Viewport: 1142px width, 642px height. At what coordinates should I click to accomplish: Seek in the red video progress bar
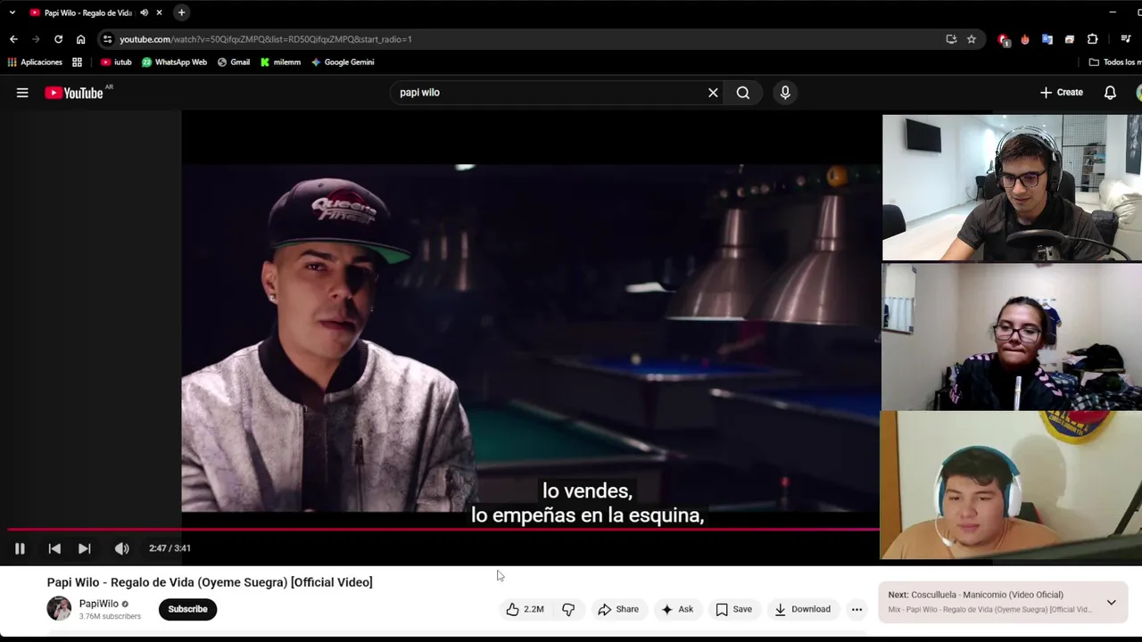443,529
